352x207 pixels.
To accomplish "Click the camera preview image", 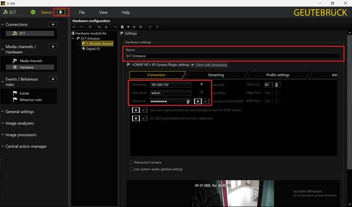I will point(233,193).
